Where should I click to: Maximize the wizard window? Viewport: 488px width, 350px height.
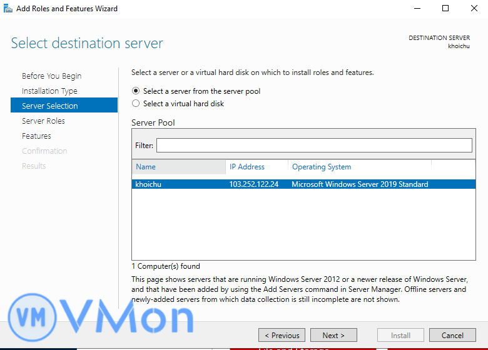click(x=445, y=9)
